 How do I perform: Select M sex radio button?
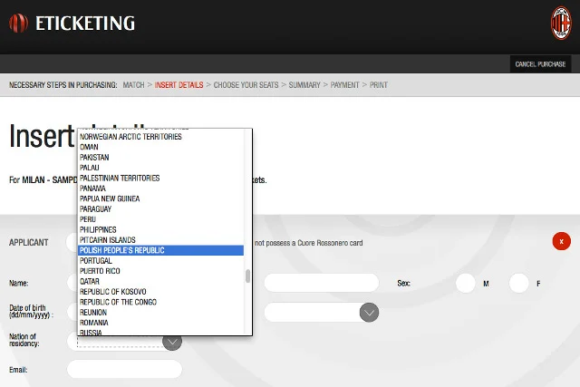pos(465,284)
